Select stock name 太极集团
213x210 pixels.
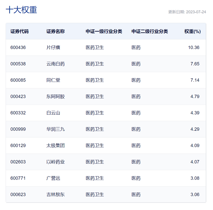[56, 146]
